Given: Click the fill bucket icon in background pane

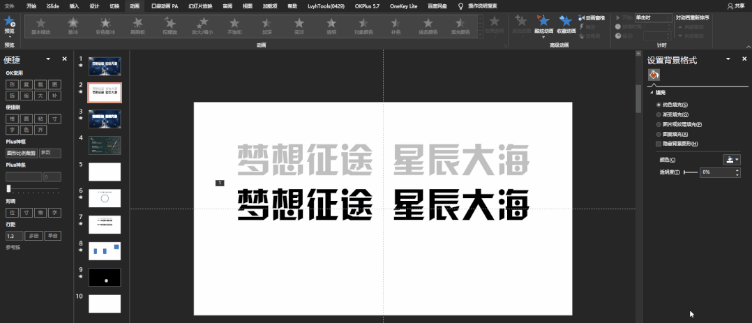Looking at the screenshot, I should (x=654, y=75).
